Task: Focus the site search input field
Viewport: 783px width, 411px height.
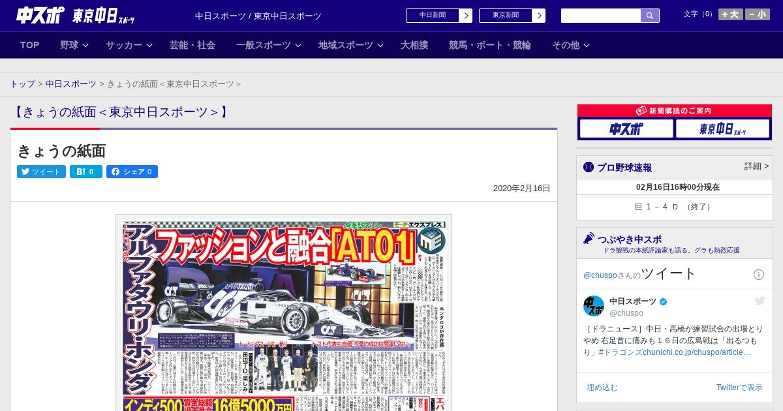Action: click(601, 16)
